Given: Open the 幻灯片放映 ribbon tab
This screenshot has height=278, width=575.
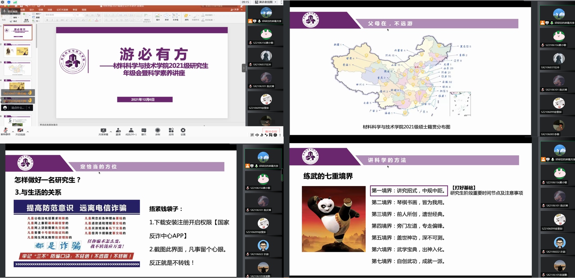Looking at the screenshot, I should tap(62, 10).
